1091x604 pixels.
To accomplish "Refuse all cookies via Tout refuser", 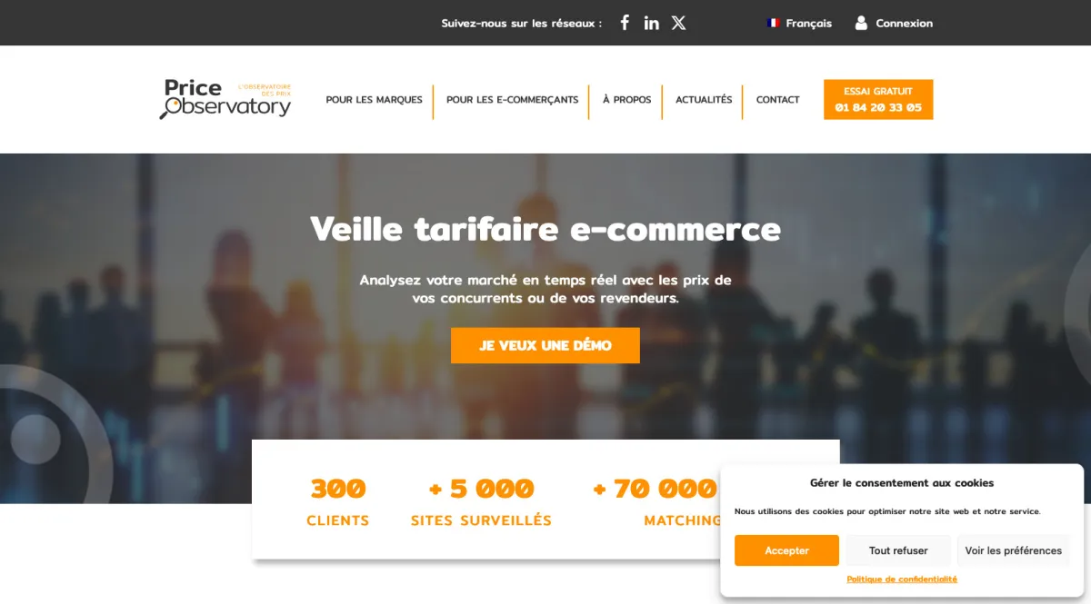I will coord(898,550).
